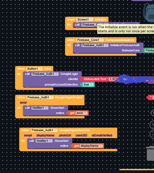Open the Notifier1 dropdown in the GoogleSignInFailed block
Image resolution: width=154 pixels, height=173 pixels.
coord(46,108)
